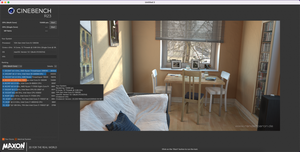The width and height of the screenshot is (300, 152).
Task: Select the orange i5-12600K ranking row
Action: click(x=29, y=80)
